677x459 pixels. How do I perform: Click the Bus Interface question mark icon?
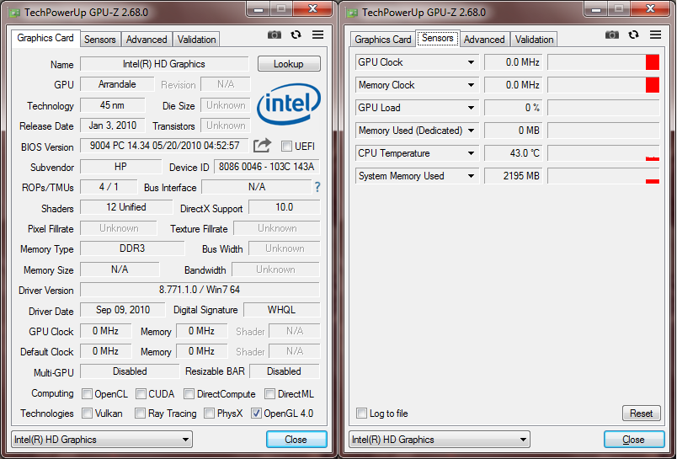[317, 187]
